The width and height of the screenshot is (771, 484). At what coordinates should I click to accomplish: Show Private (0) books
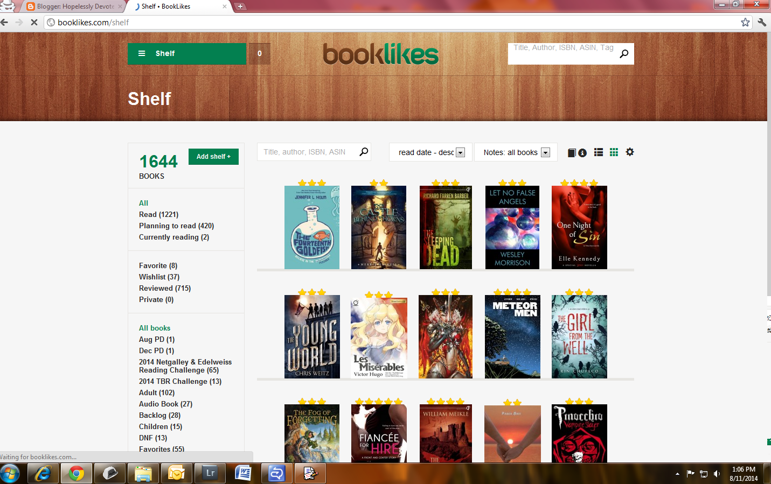click(156, 299)
